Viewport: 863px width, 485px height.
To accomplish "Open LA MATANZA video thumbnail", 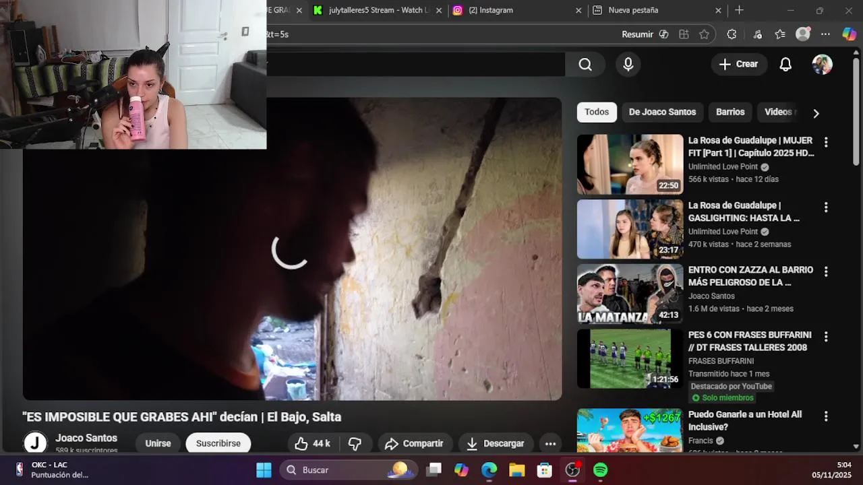I will click(x=630, y=294).
